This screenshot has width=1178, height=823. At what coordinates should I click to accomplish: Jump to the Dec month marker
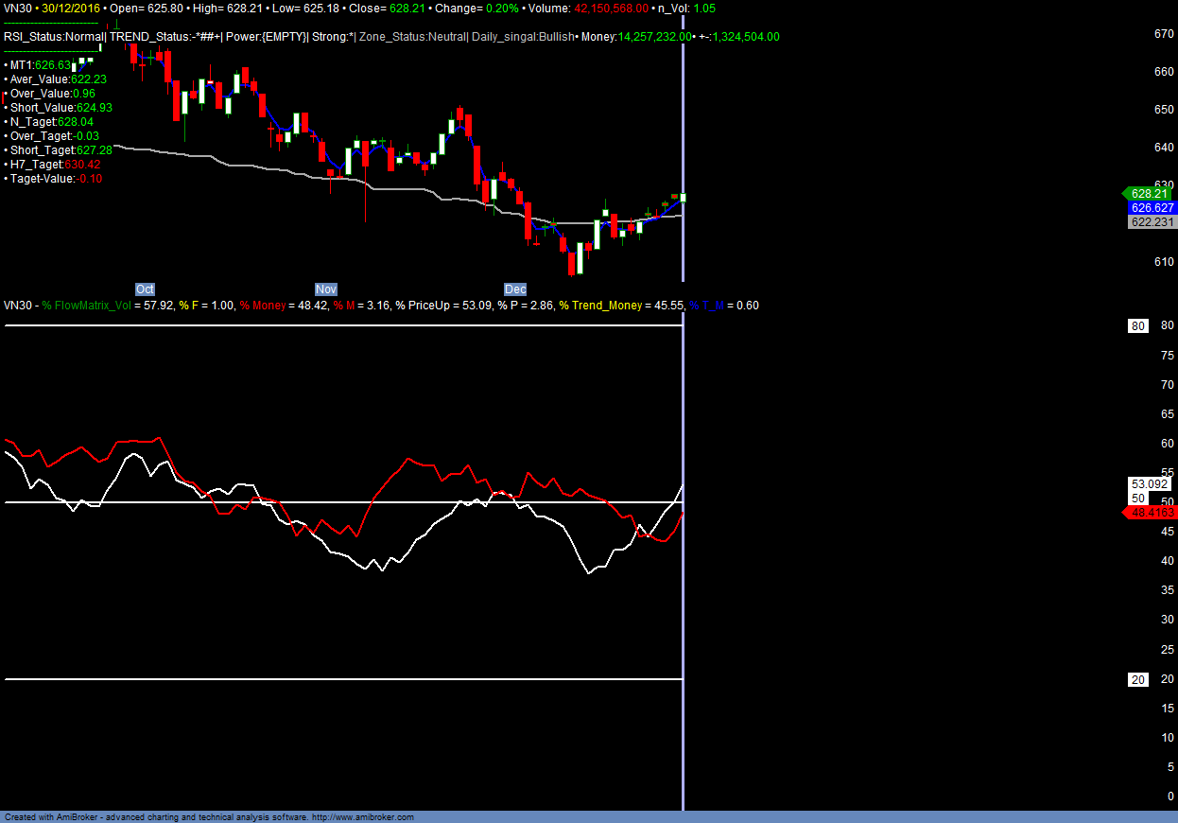tap(515, 289)
